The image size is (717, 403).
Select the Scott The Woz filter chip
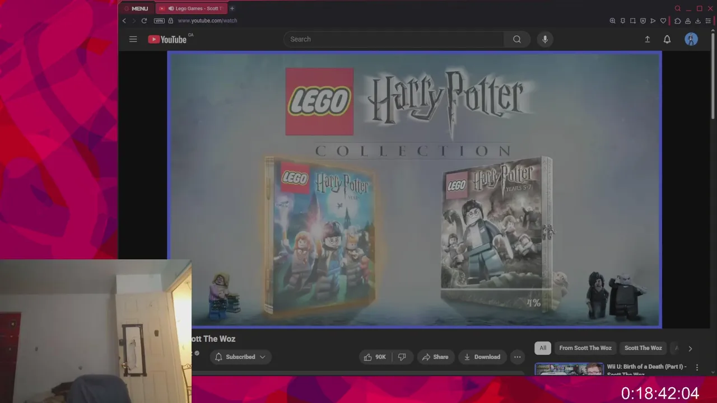(643, 348)
